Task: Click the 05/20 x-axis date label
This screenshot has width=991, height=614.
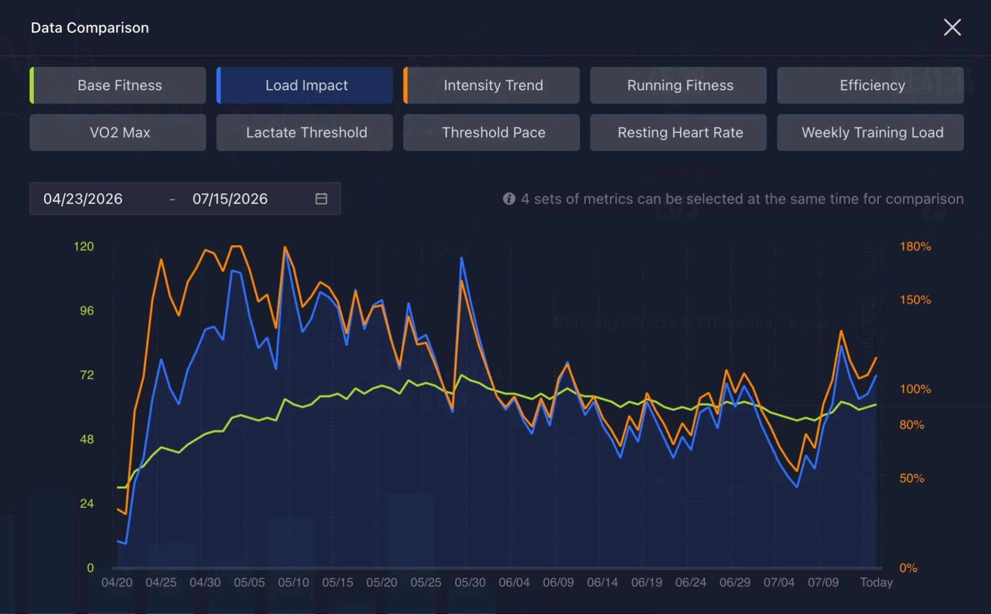Action: tap(382, 582)
